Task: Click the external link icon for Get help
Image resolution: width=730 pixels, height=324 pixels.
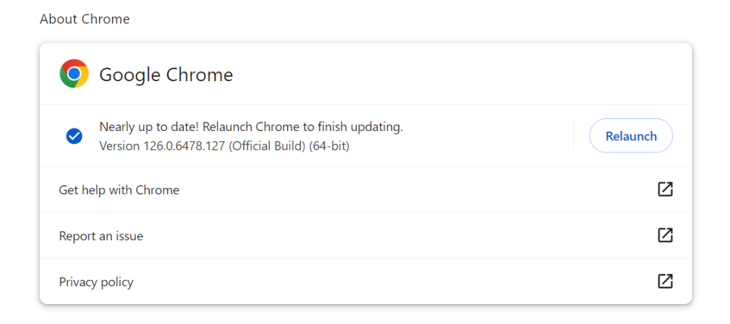Action: pyautogui.click(x=664, y=189)
